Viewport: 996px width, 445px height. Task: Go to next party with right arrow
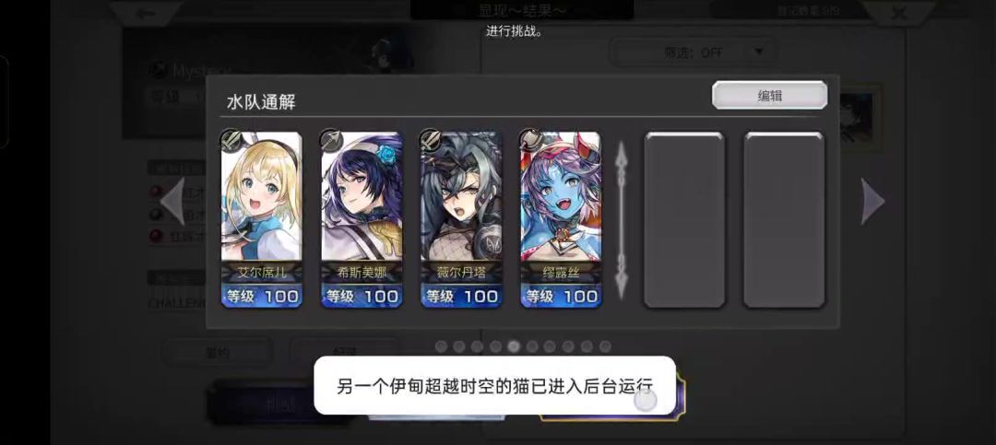click(x=872, y=201)
